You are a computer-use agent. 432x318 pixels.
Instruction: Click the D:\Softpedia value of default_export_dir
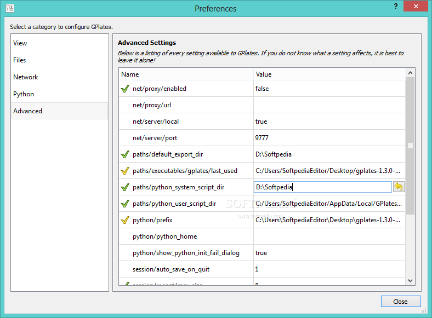pyautogui.click(x=274, y=154)
